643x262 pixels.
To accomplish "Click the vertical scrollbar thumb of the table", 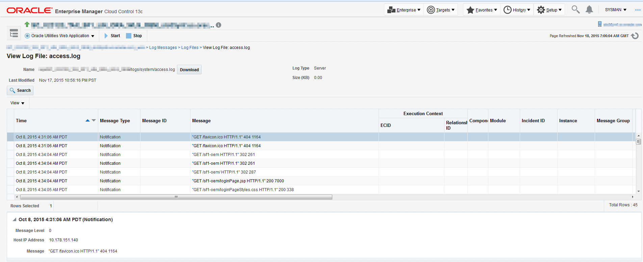I will click(x=638, y=141).
